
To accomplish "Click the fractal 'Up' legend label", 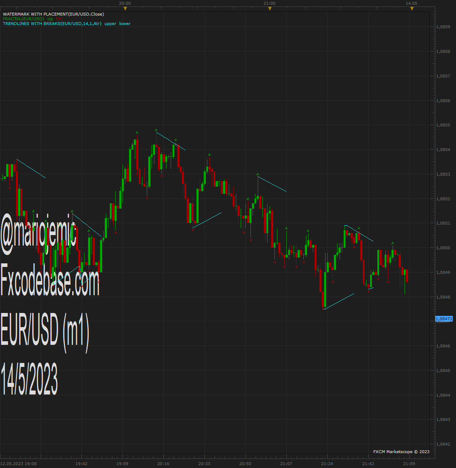I will coord(50,19).
